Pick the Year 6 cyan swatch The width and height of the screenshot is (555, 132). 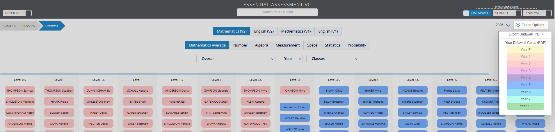pos(525,92)
